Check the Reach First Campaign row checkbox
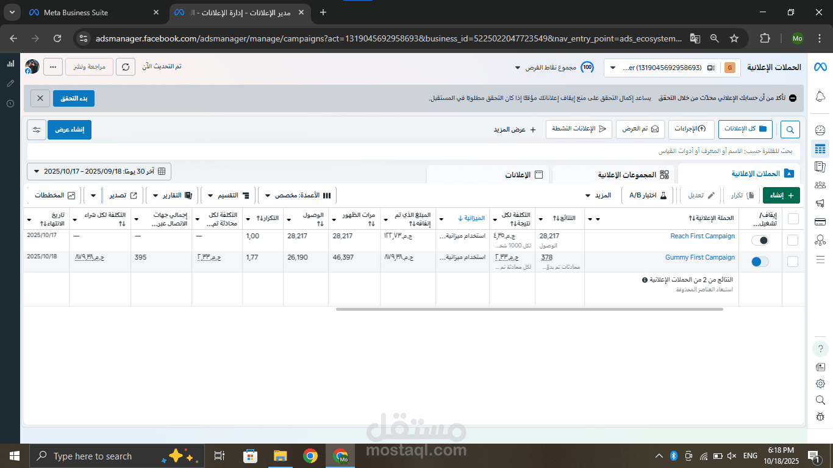Screen dimensions: 833x468 (793, 240)
